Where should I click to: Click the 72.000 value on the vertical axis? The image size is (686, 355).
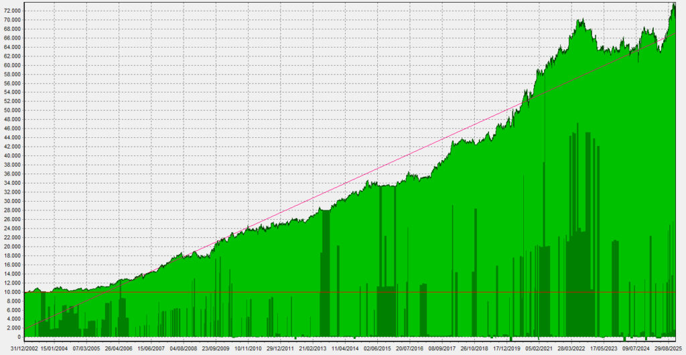pos(14,11)
